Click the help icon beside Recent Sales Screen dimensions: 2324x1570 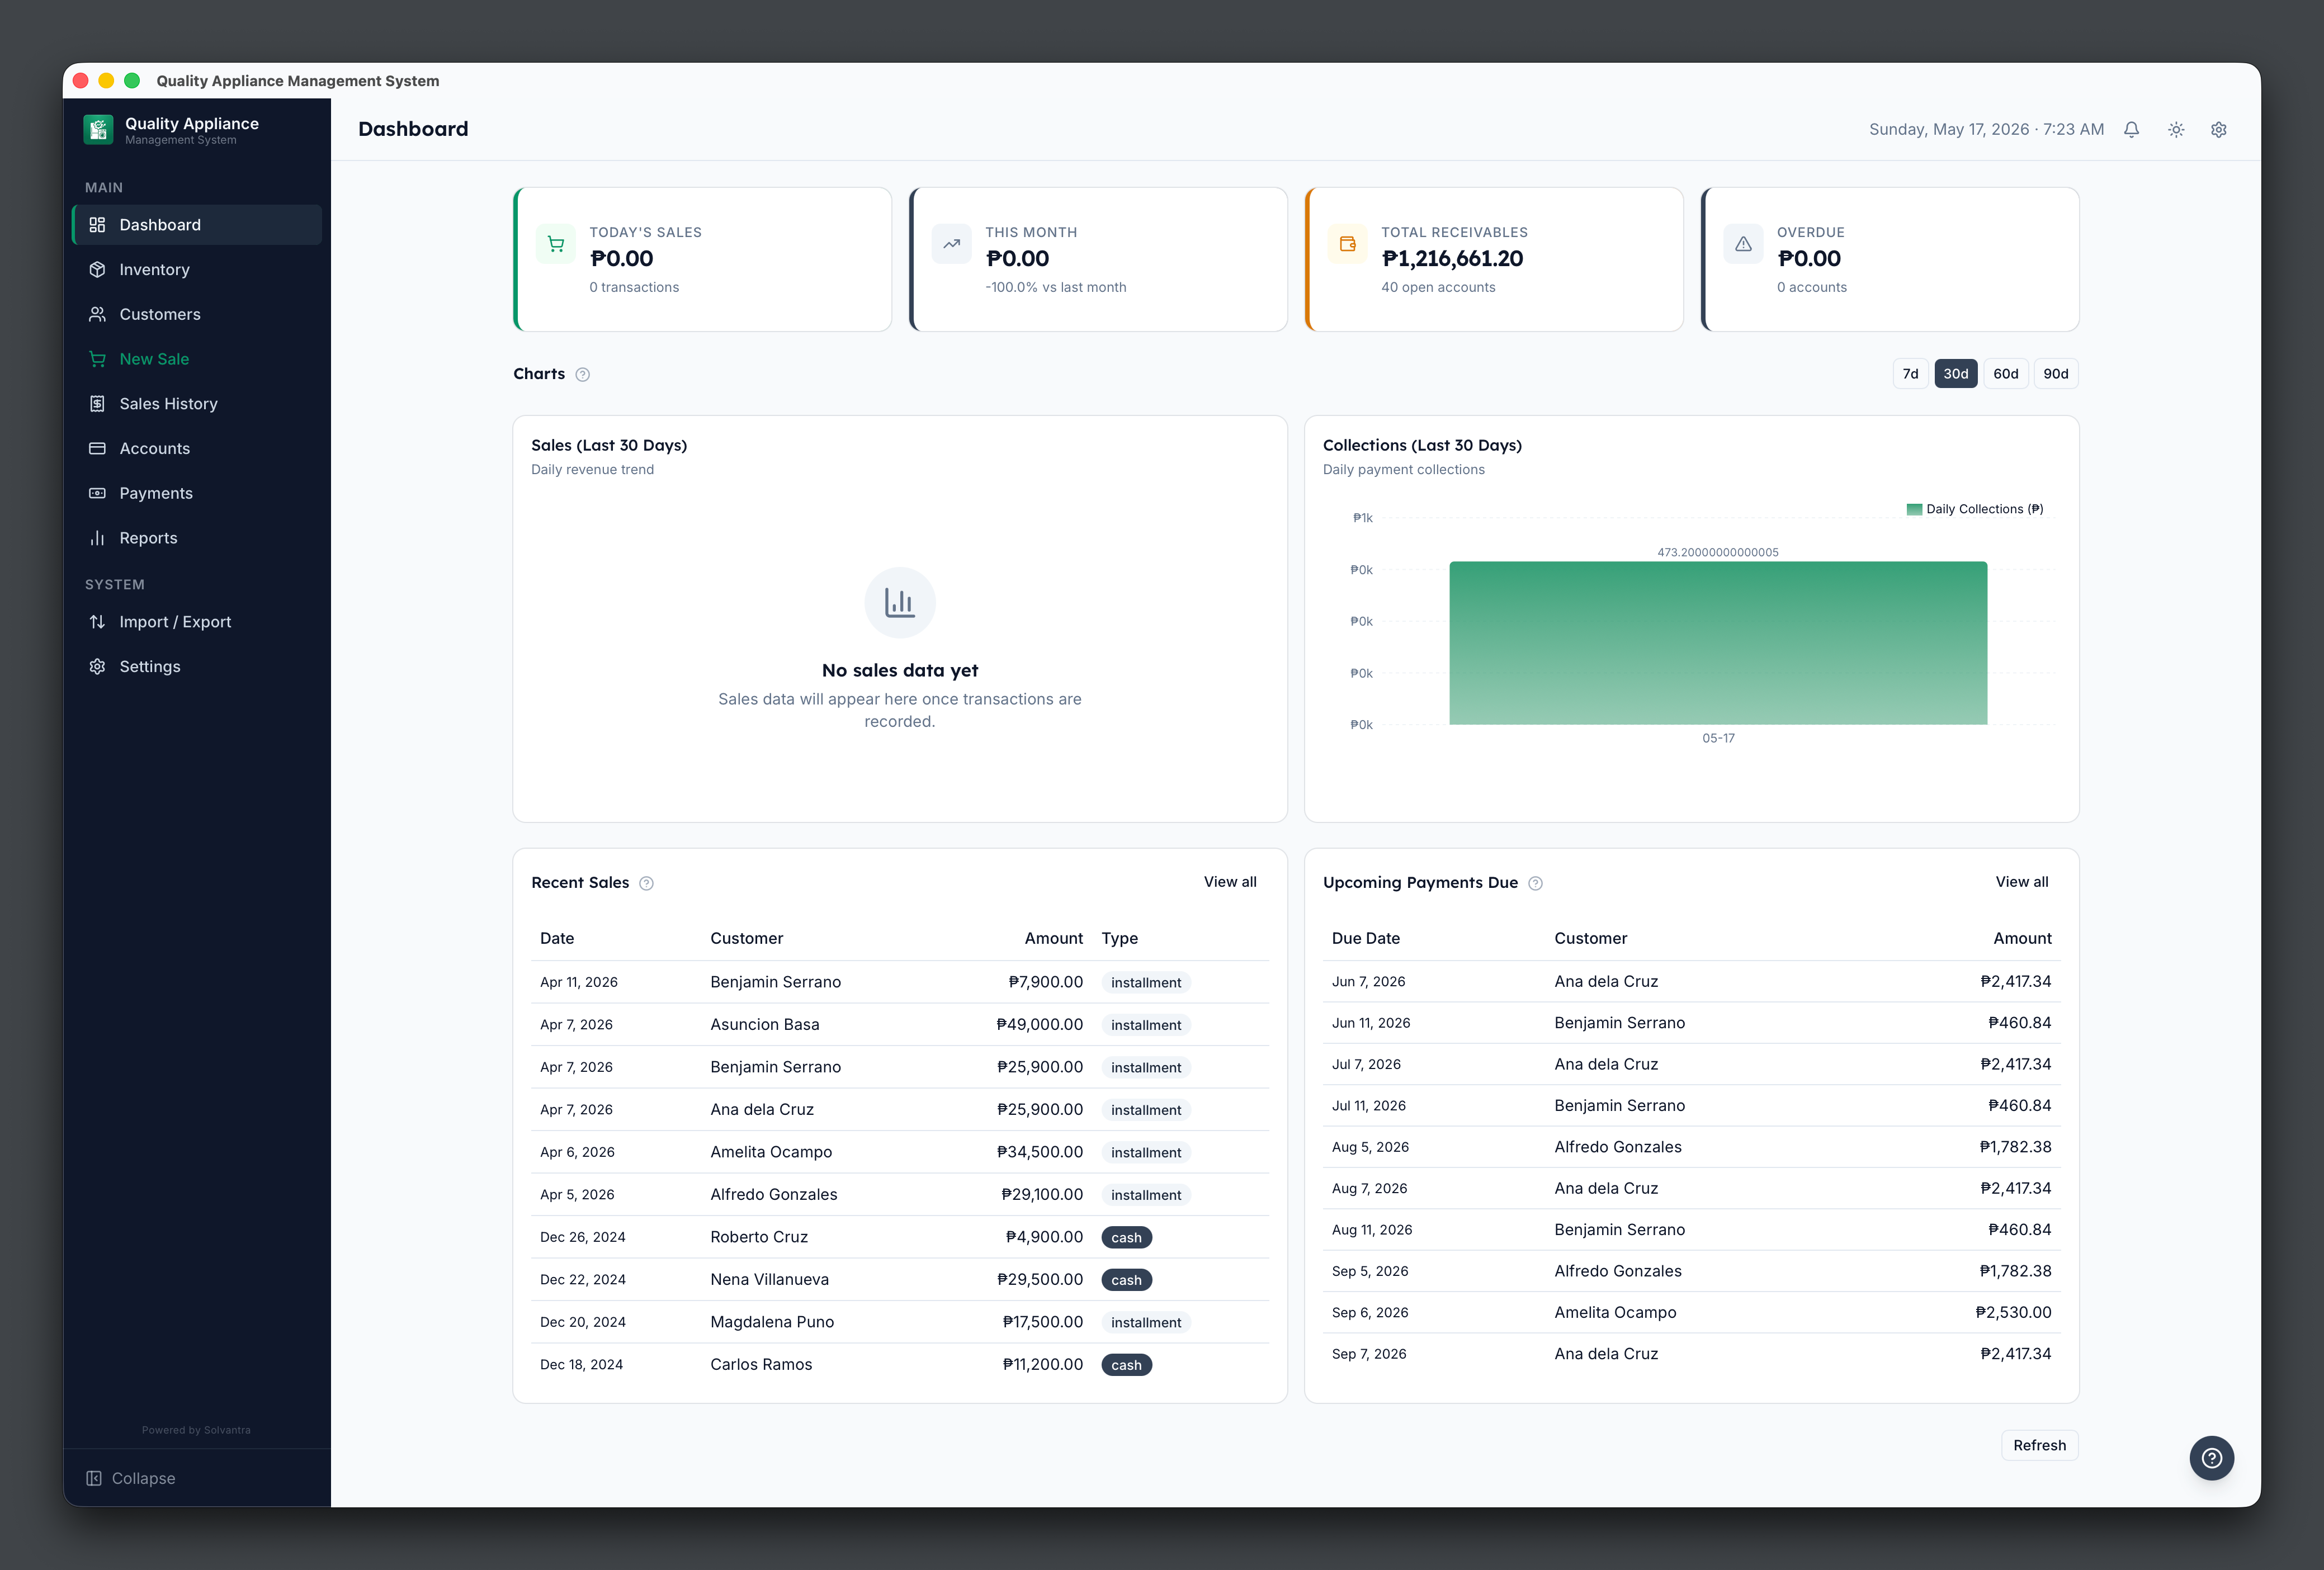[x=646, y=883]
